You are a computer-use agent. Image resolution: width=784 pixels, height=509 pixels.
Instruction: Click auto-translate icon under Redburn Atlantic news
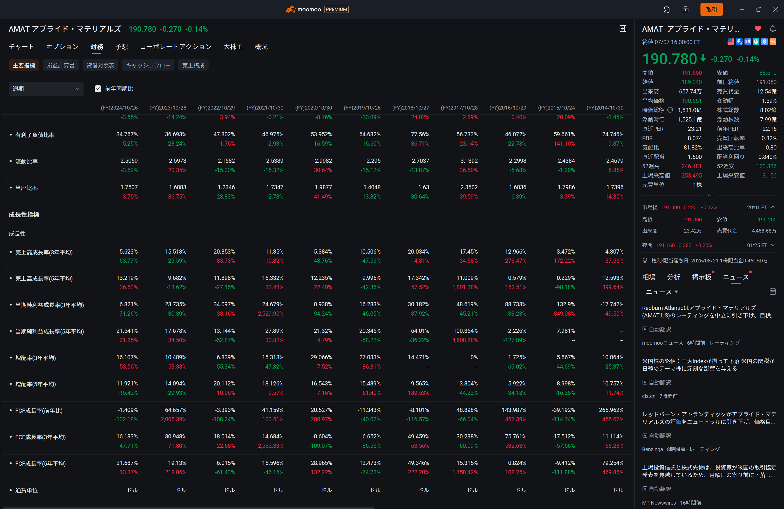point(645,329)
